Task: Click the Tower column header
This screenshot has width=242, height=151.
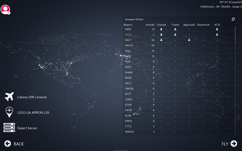Action: tap(175, 25)
